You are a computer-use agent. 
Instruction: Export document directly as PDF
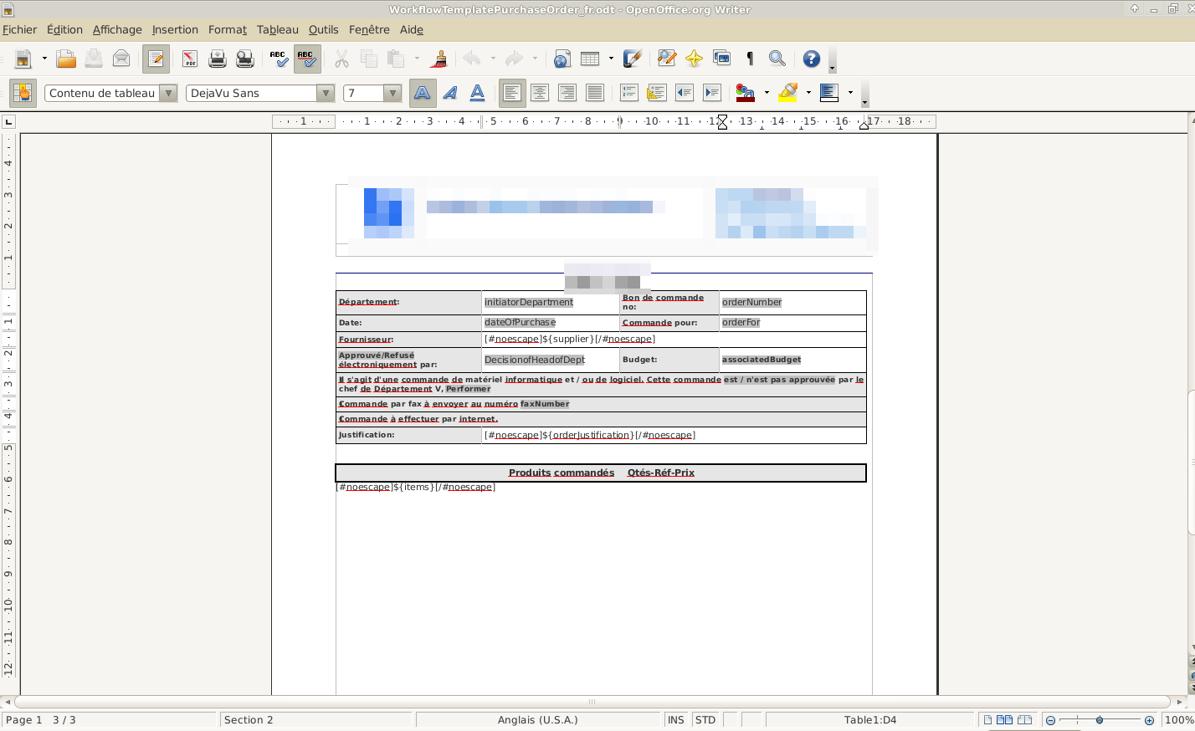(x=190, y=59)
